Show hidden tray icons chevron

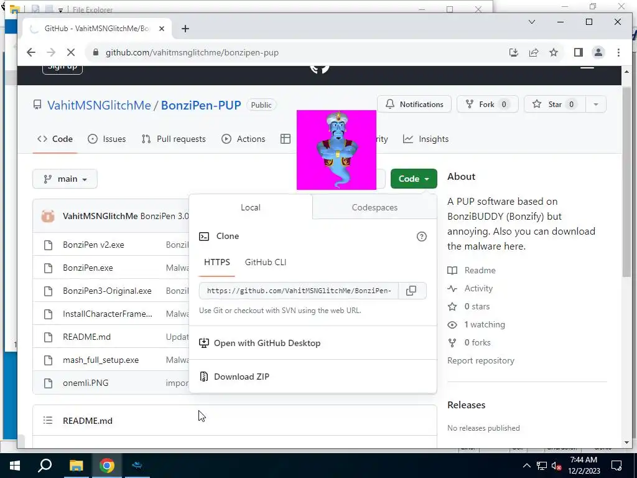click(526, 466)
